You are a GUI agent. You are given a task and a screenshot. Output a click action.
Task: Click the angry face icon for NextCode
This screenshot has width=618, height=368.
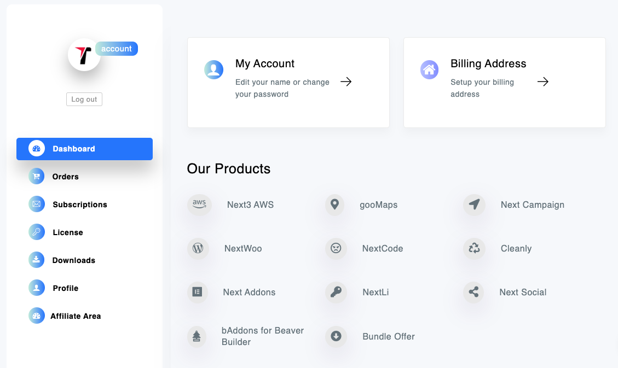click(x=336, y=248)
